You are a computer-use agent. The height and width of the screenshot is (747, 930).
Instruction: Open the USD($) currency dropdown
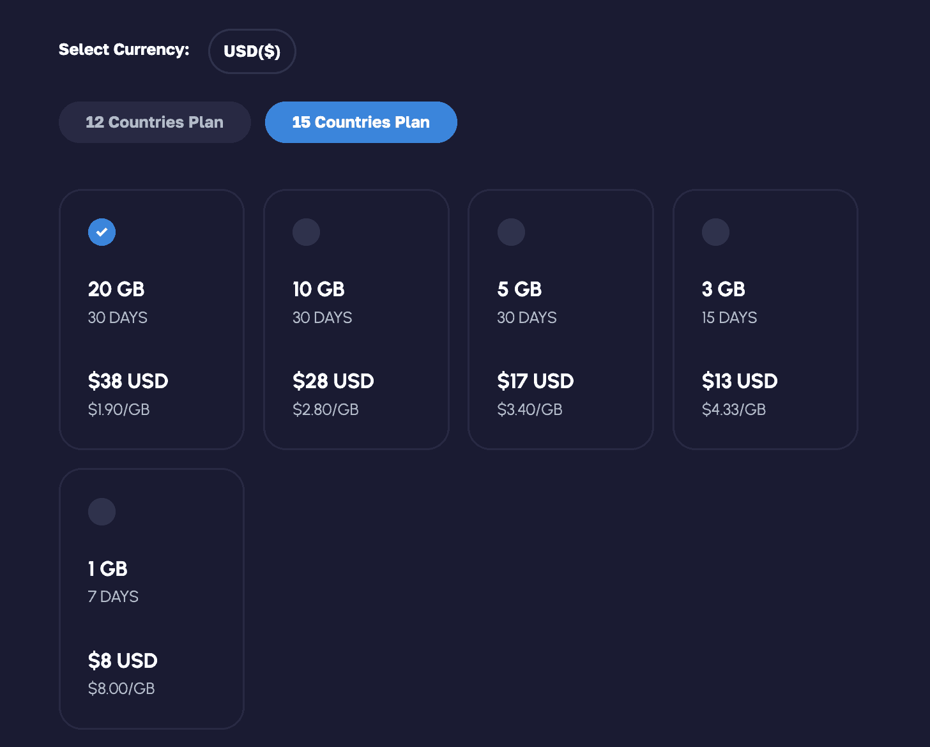(252, 51)
